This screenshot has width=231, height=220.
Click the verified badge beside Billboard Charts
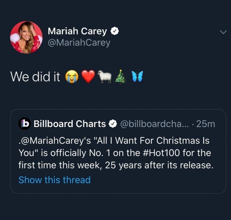pyautogui.click(x=112, y=124)
